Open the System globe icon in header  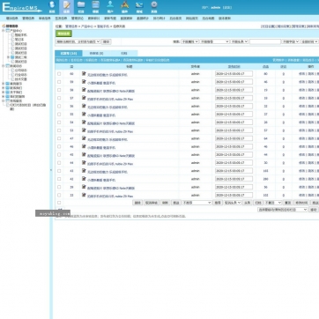[x=52, y=5]
